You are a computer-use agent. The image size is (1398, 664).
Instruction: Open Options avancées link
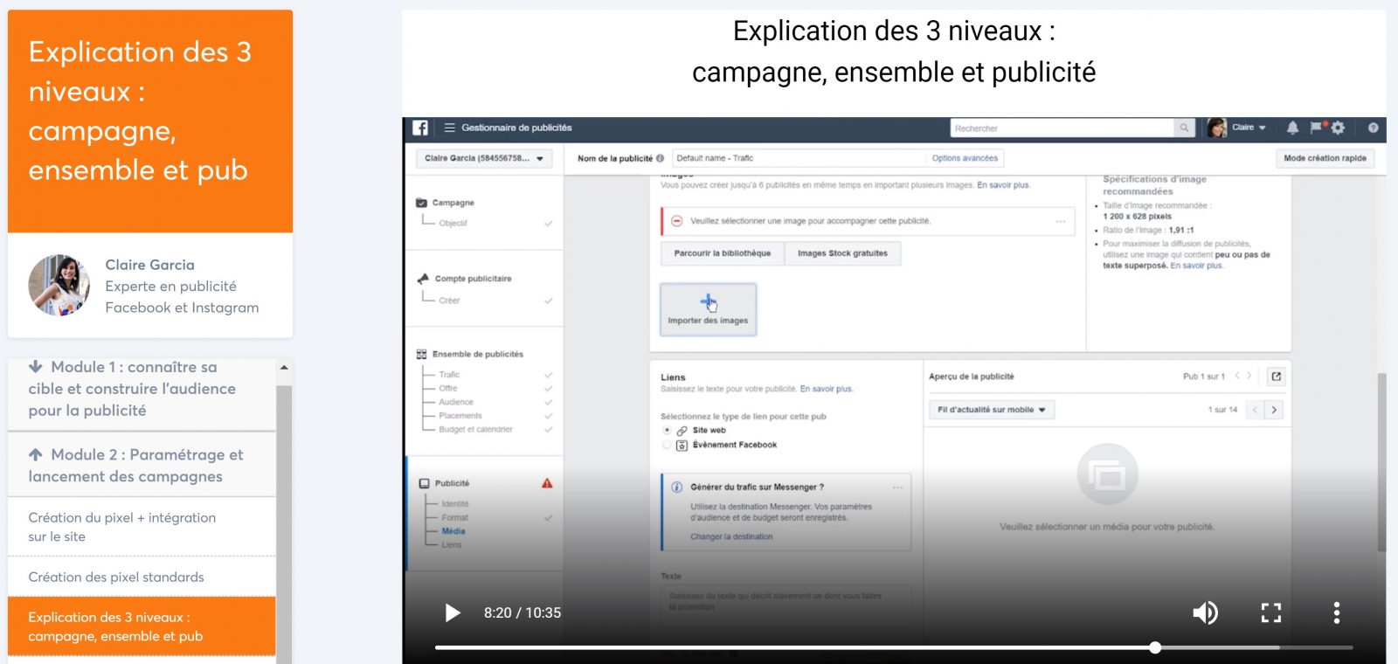(x=965, y=158)
